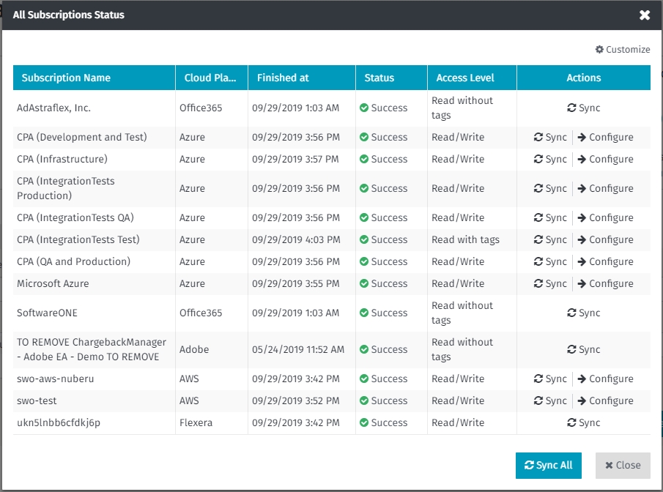Close dialog with the X icon

pyautogui.click(x=645, y=15)
